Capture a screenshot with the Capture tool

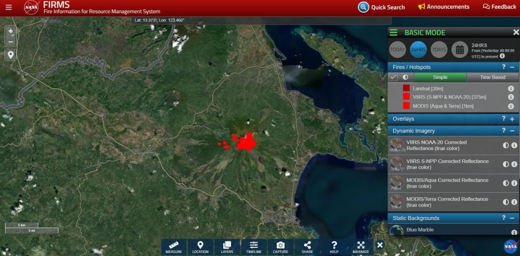click(280, 247)
